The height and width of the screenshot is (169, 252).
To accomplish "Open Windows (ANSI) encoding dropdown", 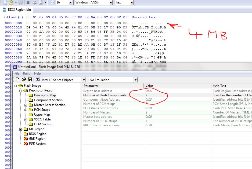I will pyautogui.click(x=111, y=2).
